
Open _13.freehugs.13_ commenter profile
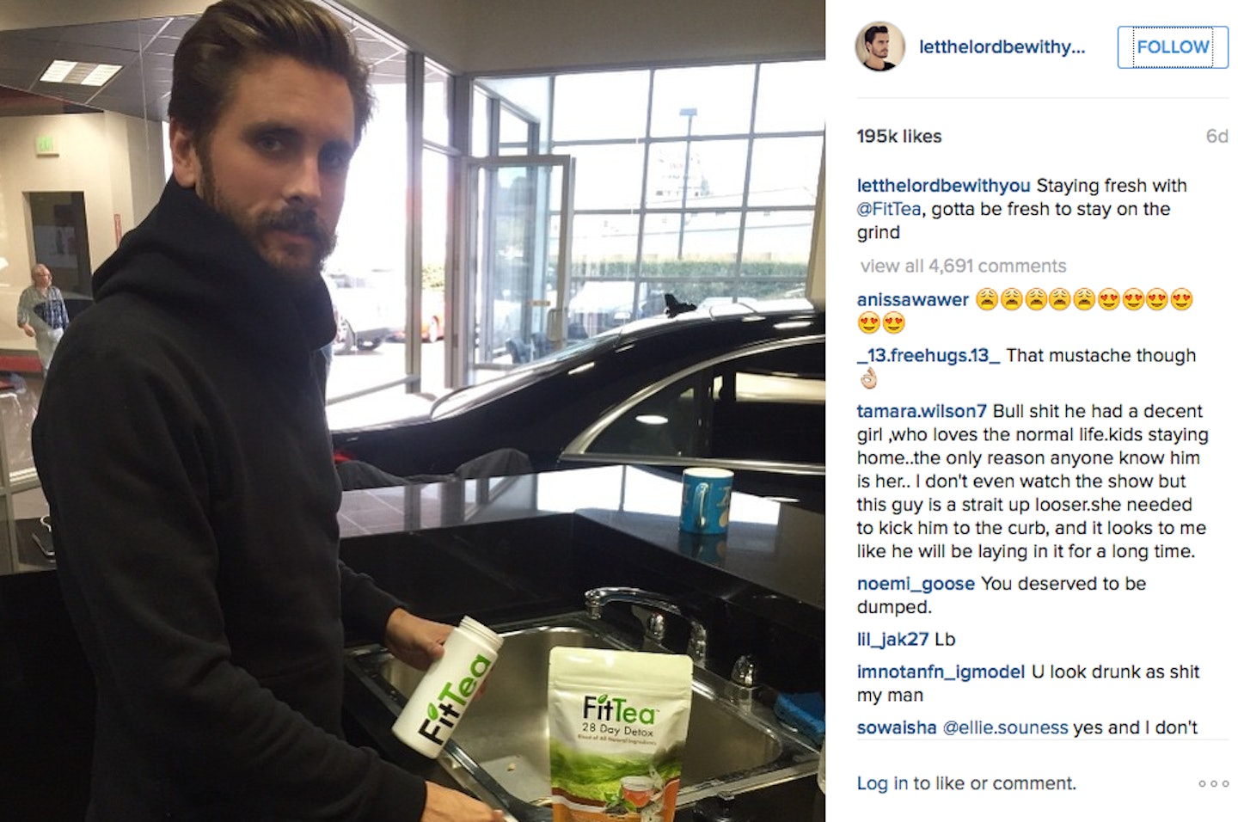click(929, 356)
